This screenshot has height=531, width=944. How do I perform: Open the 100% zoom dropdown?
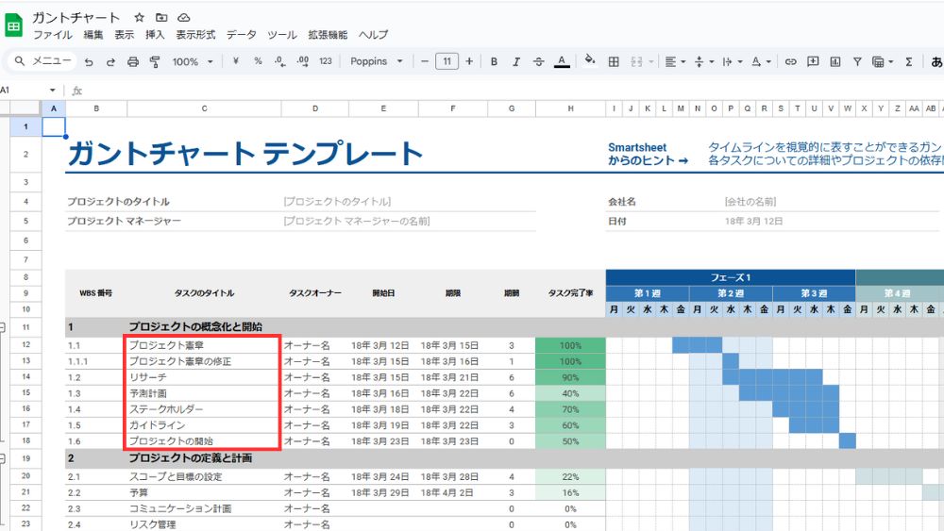193,62
